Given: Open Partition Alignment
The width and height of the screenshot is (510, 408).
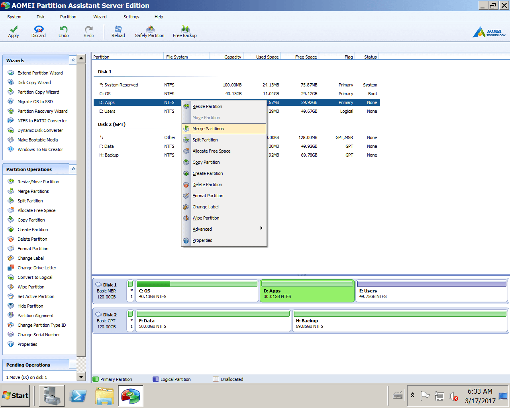Looking at the screenshot, I should coord(30,316).
